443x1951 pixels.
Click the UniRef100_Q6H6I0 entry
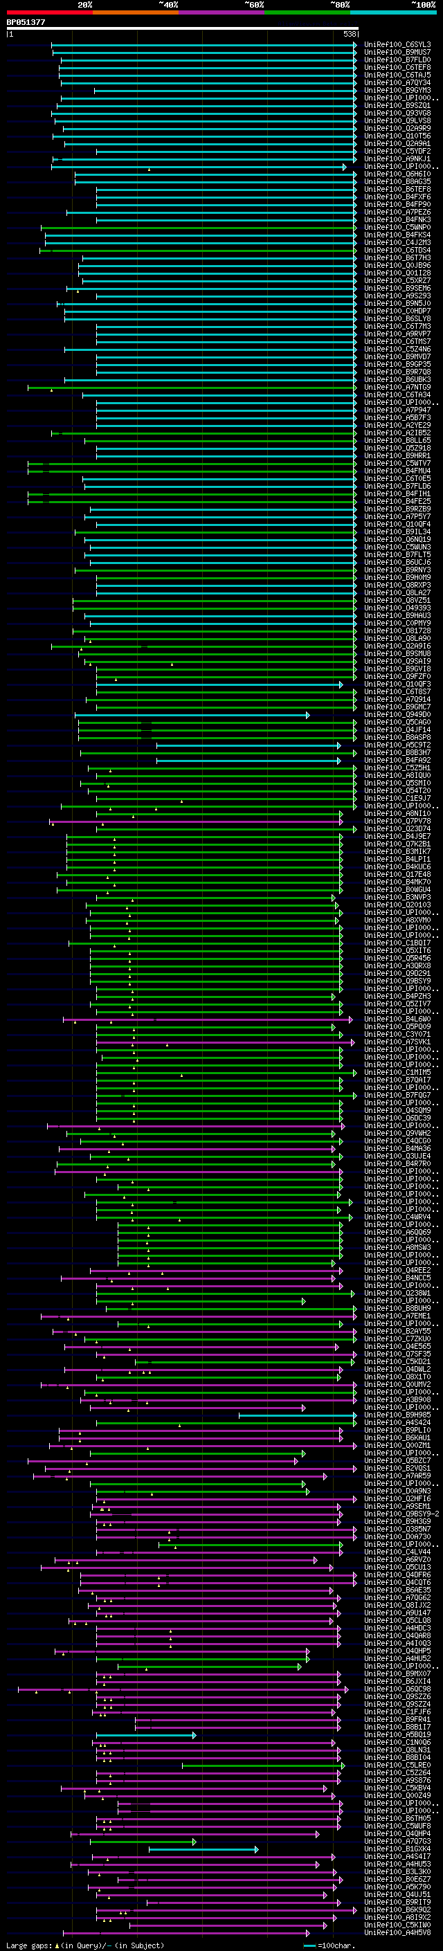coord(397,174)
